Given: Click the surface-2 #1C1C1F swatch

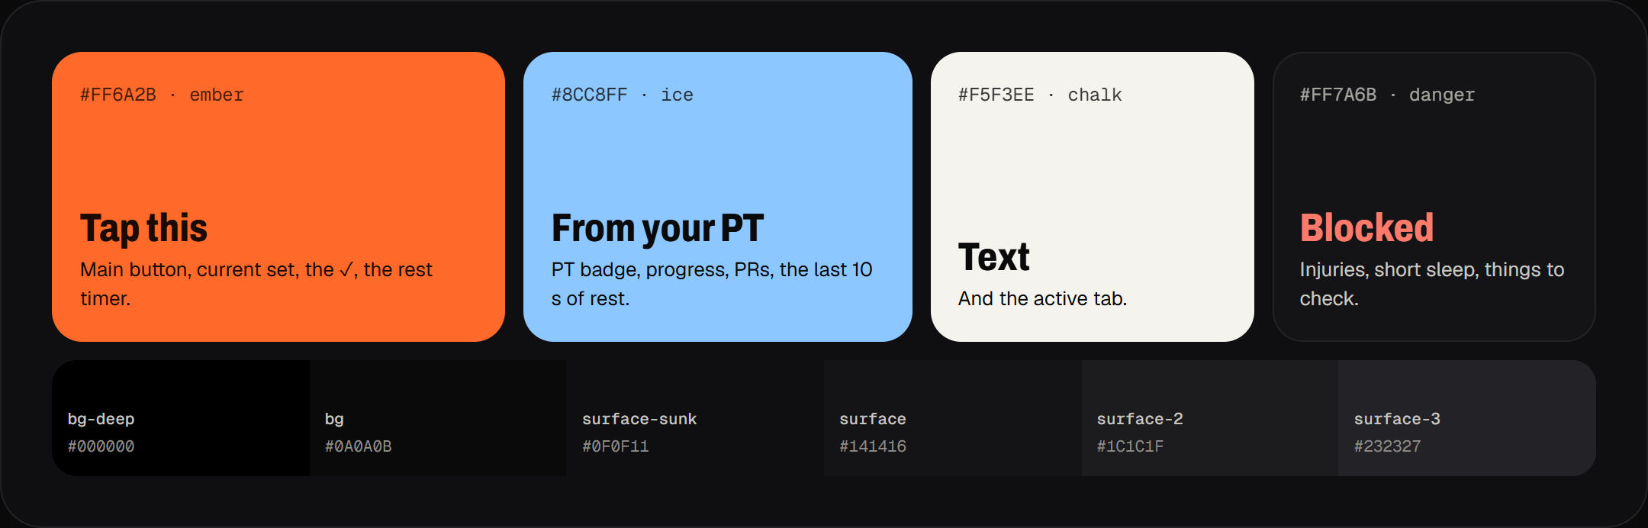Looking at the screenshot, I should (1210, 418).
